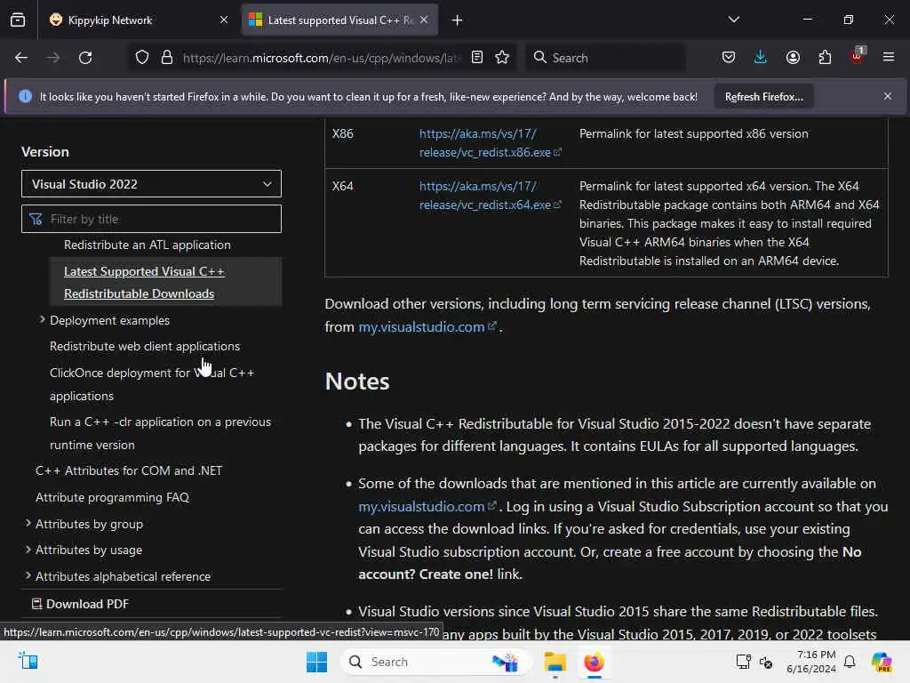The image size is (910, 683).
Task: Open the Firefox account menu
Action: click(793, 58)
